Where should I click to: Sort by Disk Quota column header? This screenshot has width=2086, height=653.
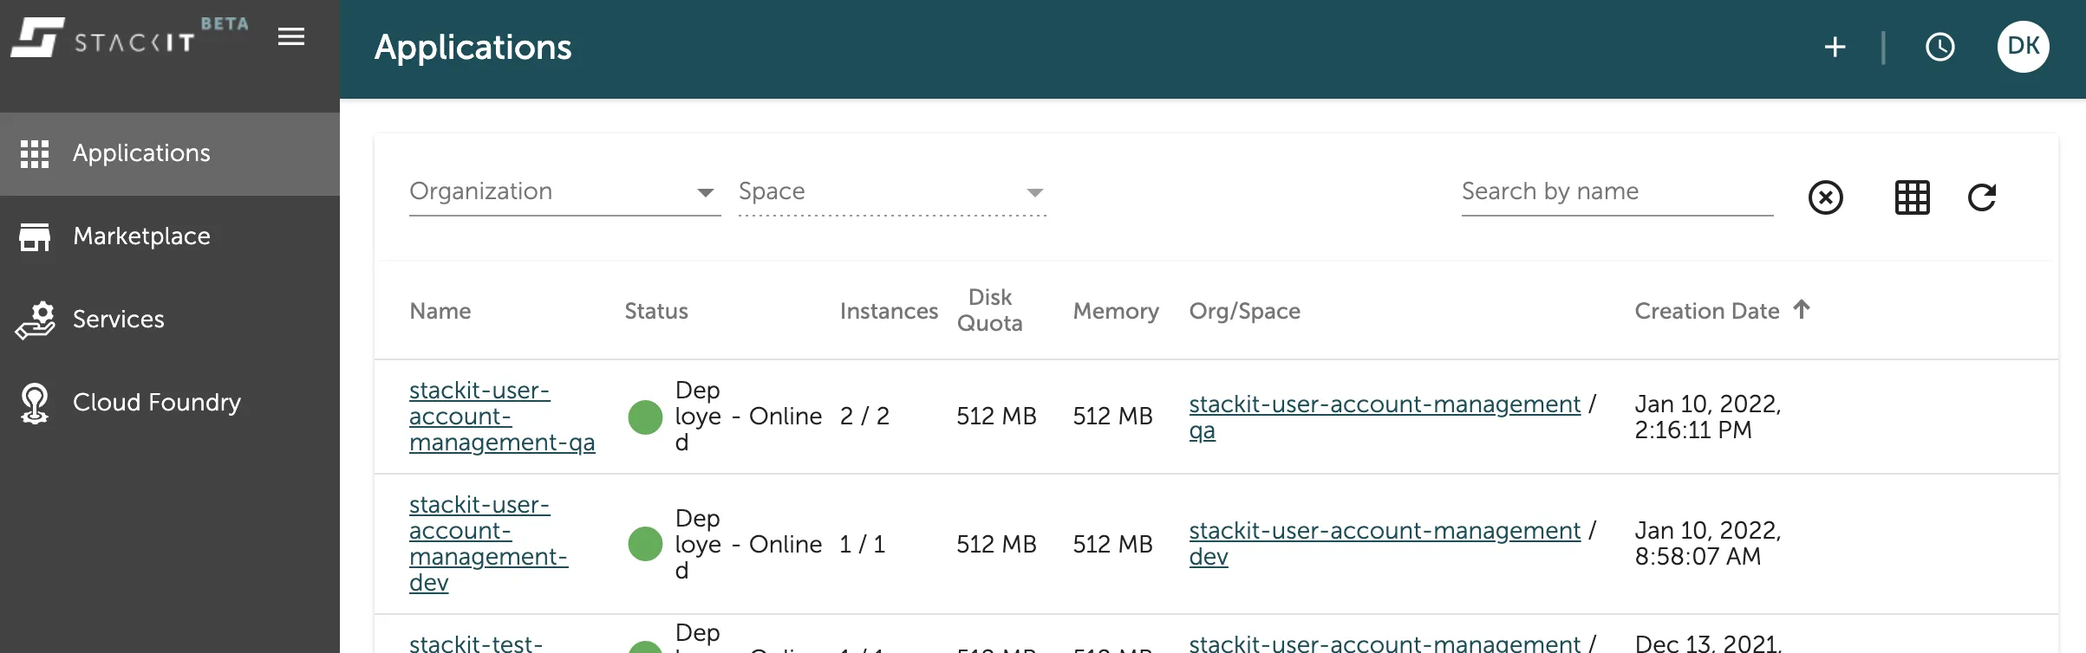990,310
